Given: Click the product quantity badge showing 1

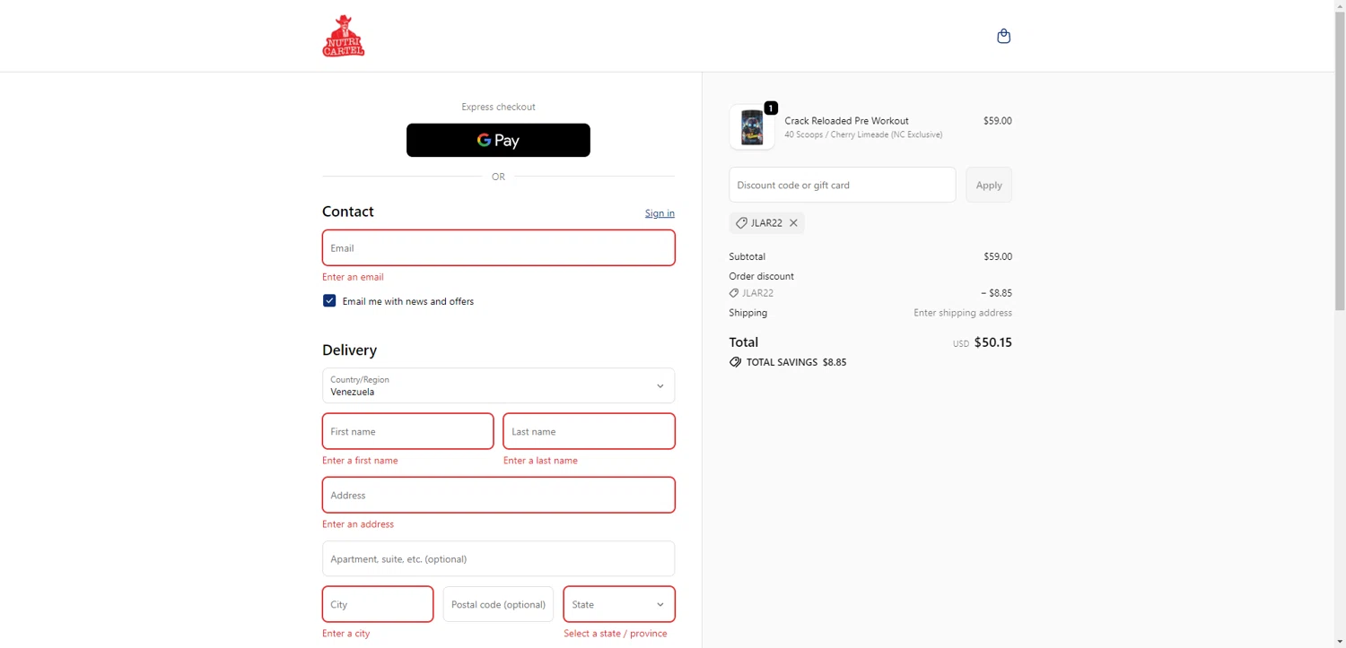Looking at the screenshot, I should click(771, 108).
